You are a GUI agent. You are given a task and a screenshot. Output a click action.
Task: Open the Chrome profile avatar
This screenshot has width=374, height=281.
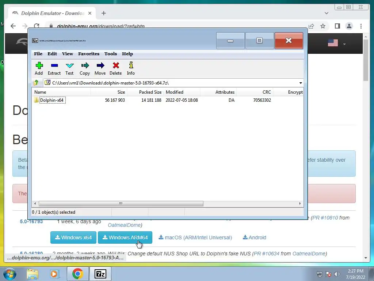(x=349, y=26)
